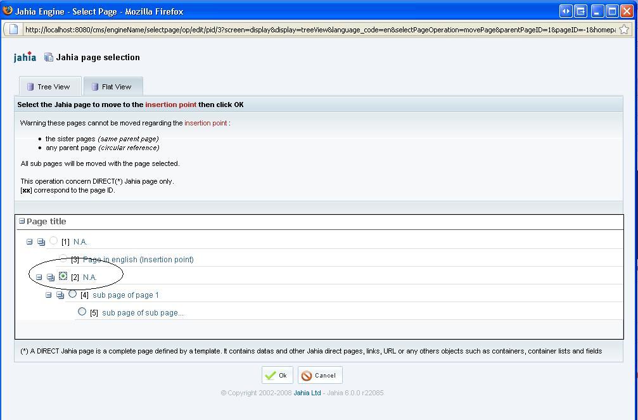The image size is (638, 420).
Task: Click the DIRECT Jahia page footnote text
Action: tap(311, 351)
